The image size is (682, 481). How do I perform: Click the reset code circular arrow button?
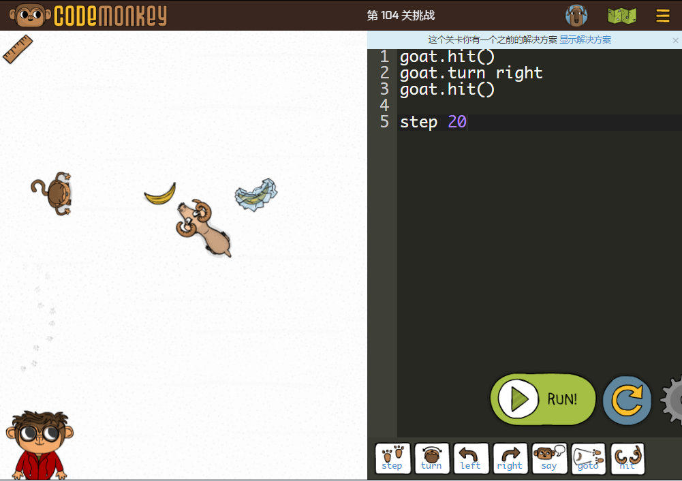[627, 400]
